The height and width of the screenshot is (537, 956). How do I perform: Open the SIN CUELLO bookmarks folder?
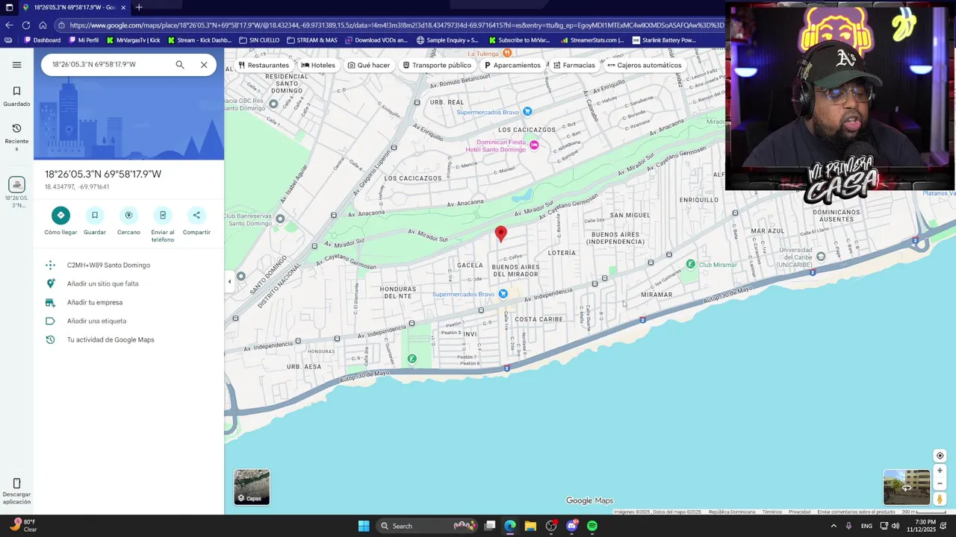260,40
